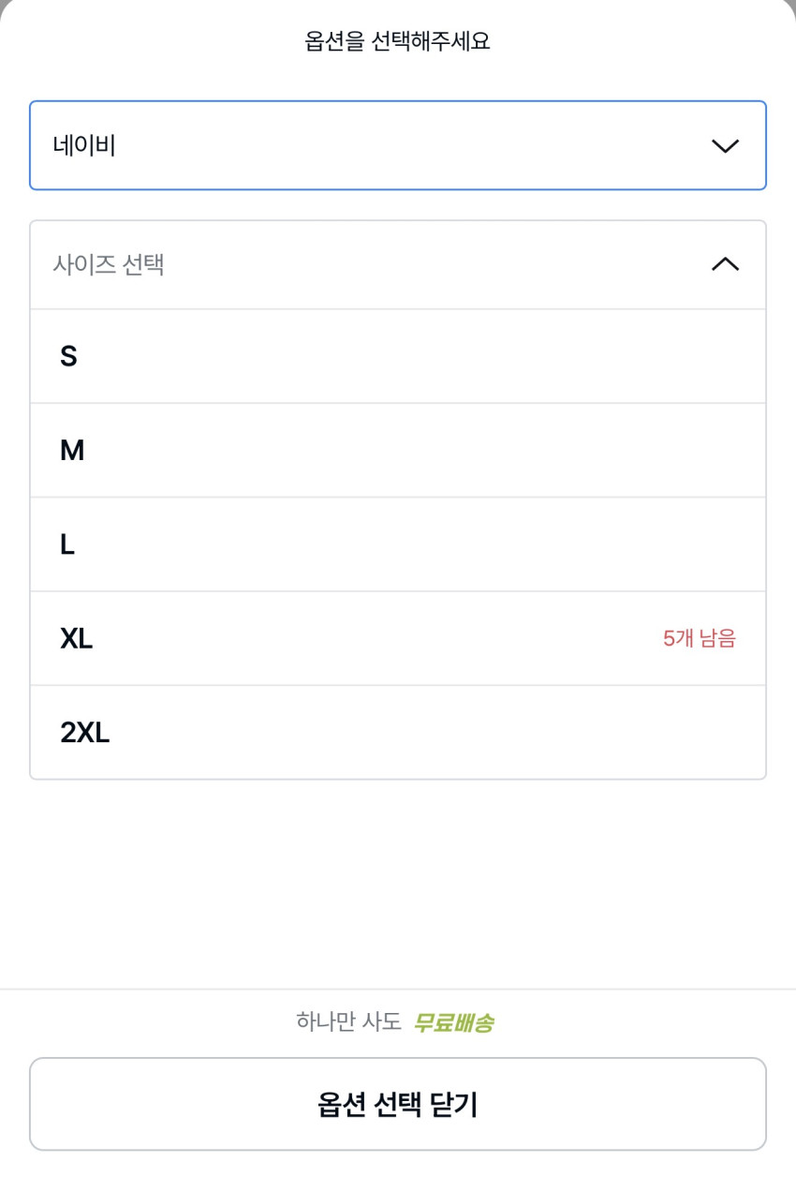Collapse the size list using the up chevron
The height and width of the screenshot is (1177, 796).
click(x=725, y=264)
